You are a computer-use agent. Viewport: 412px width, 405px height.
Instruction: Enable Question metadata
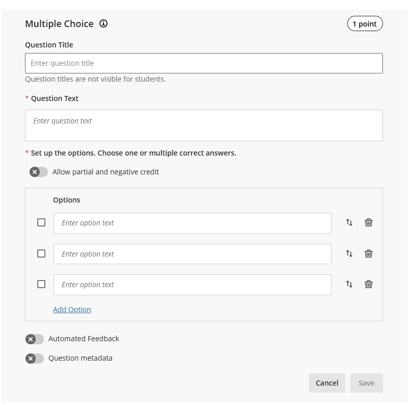pos(36,358)
